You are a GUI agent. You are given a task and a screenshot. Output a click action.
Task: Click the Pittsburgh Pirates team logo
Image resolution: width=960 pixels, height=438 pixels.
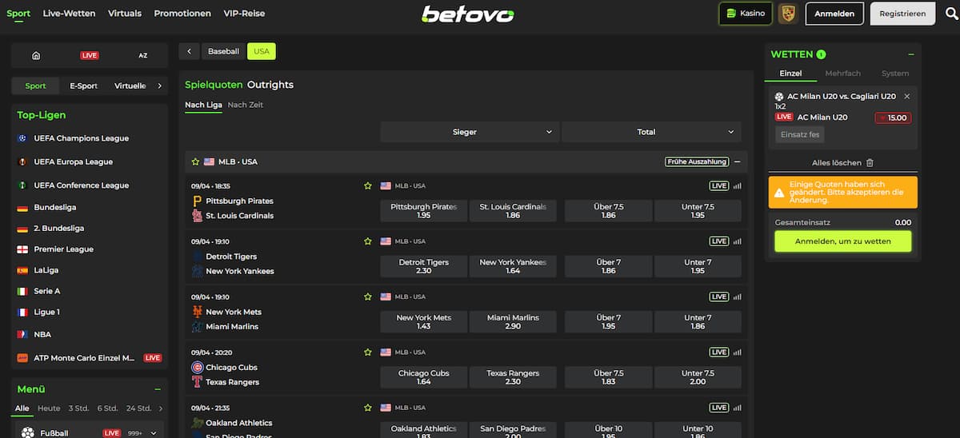pyautogui.click(x=197, y=201)
